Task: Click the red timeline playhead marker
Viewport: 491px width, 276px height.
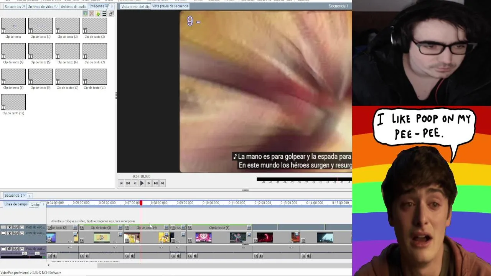Action: 141,203
